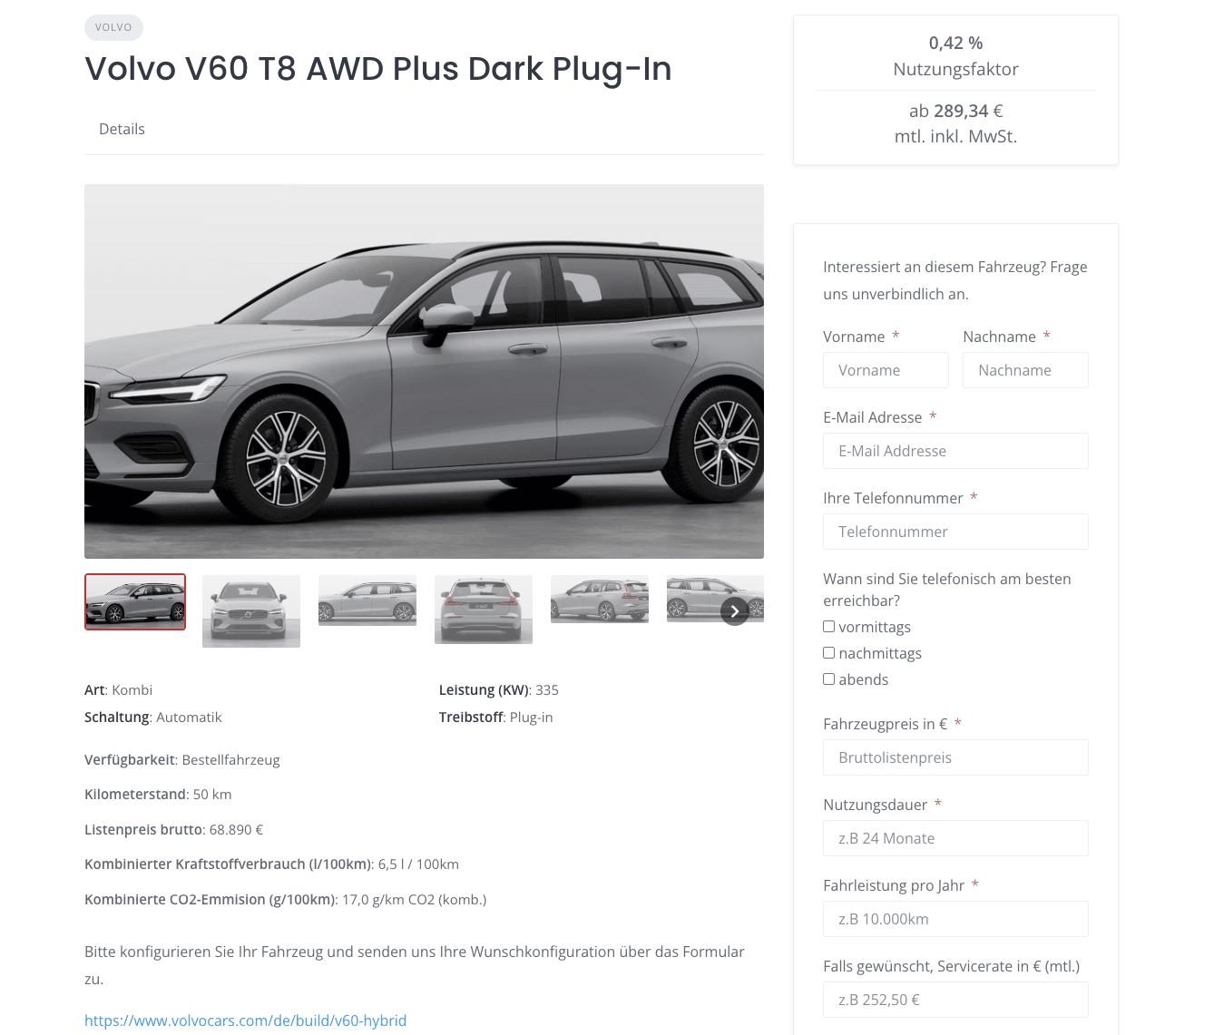1214x1035 pixels.
Task: Select the front-view car thumbnail
Action: 251,611
